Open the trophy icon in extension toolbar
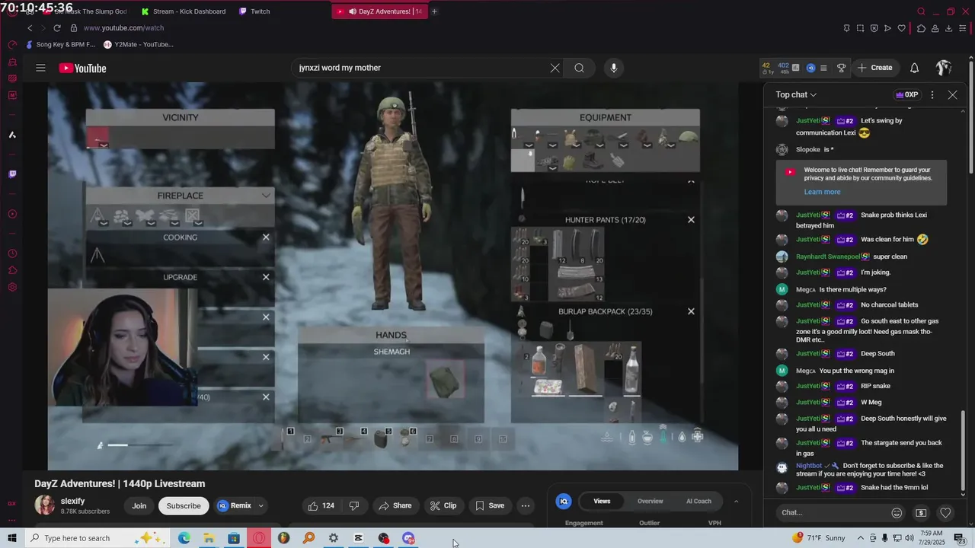The image size is (975, 548). [841, 68]
